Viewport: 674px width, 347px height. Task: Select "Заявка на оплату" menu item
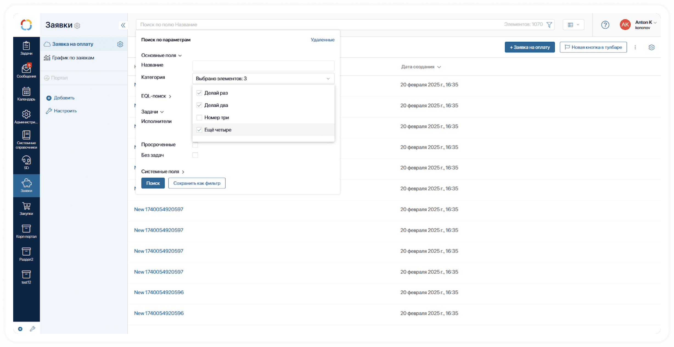73,44
